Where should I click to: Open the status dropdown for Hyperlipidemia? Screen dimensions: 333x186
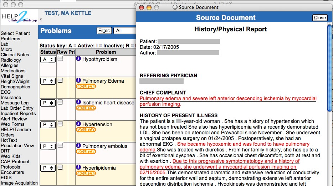click(48, 168)
